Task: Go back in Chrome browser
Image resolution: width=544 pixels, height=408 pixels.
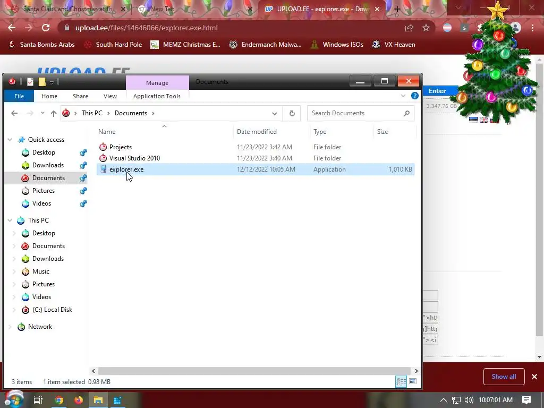Action: [12, 28]
